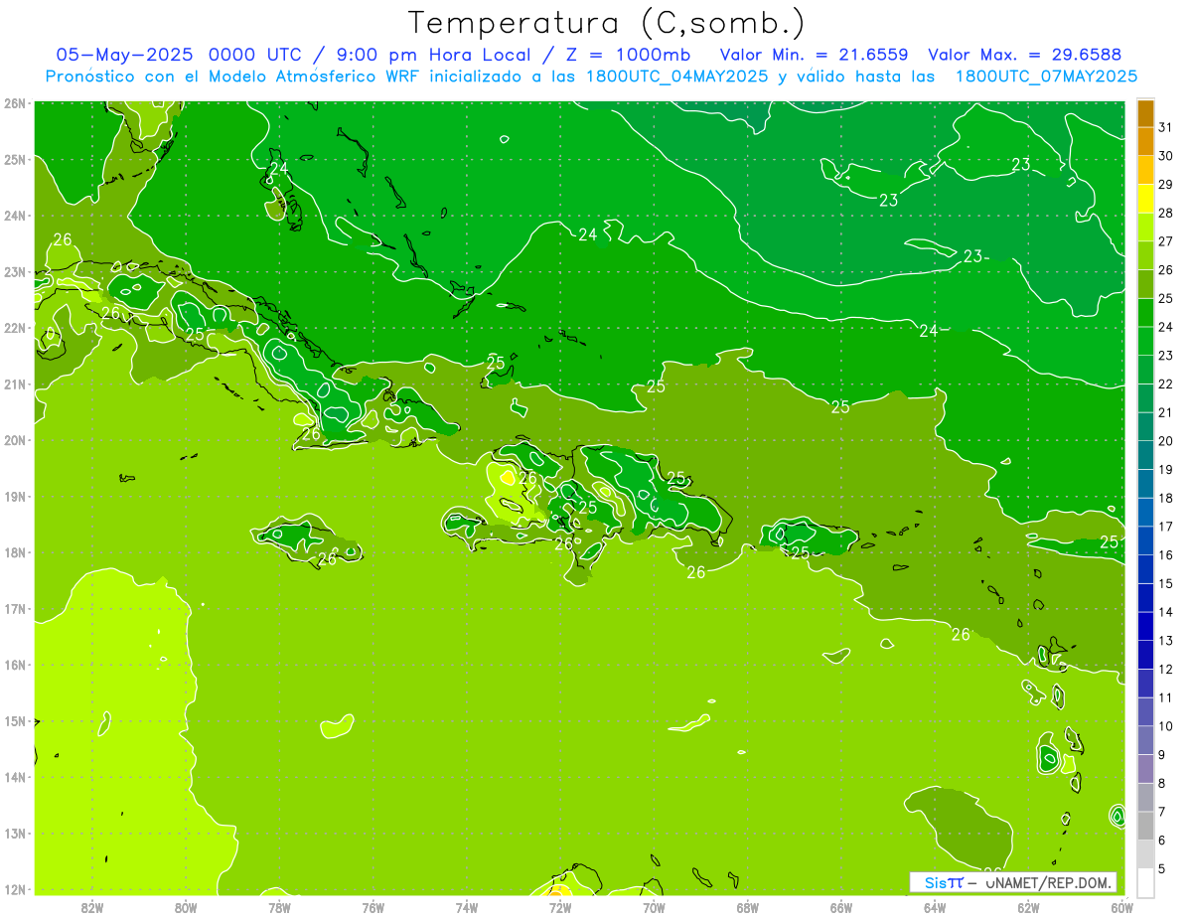Click the 17 label on the color scale
1192x921 pixels.
[1166, 527]
